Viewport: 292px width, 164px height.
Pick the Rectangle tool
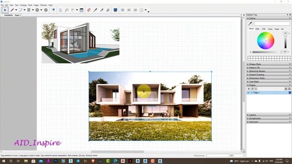point(29,10)
